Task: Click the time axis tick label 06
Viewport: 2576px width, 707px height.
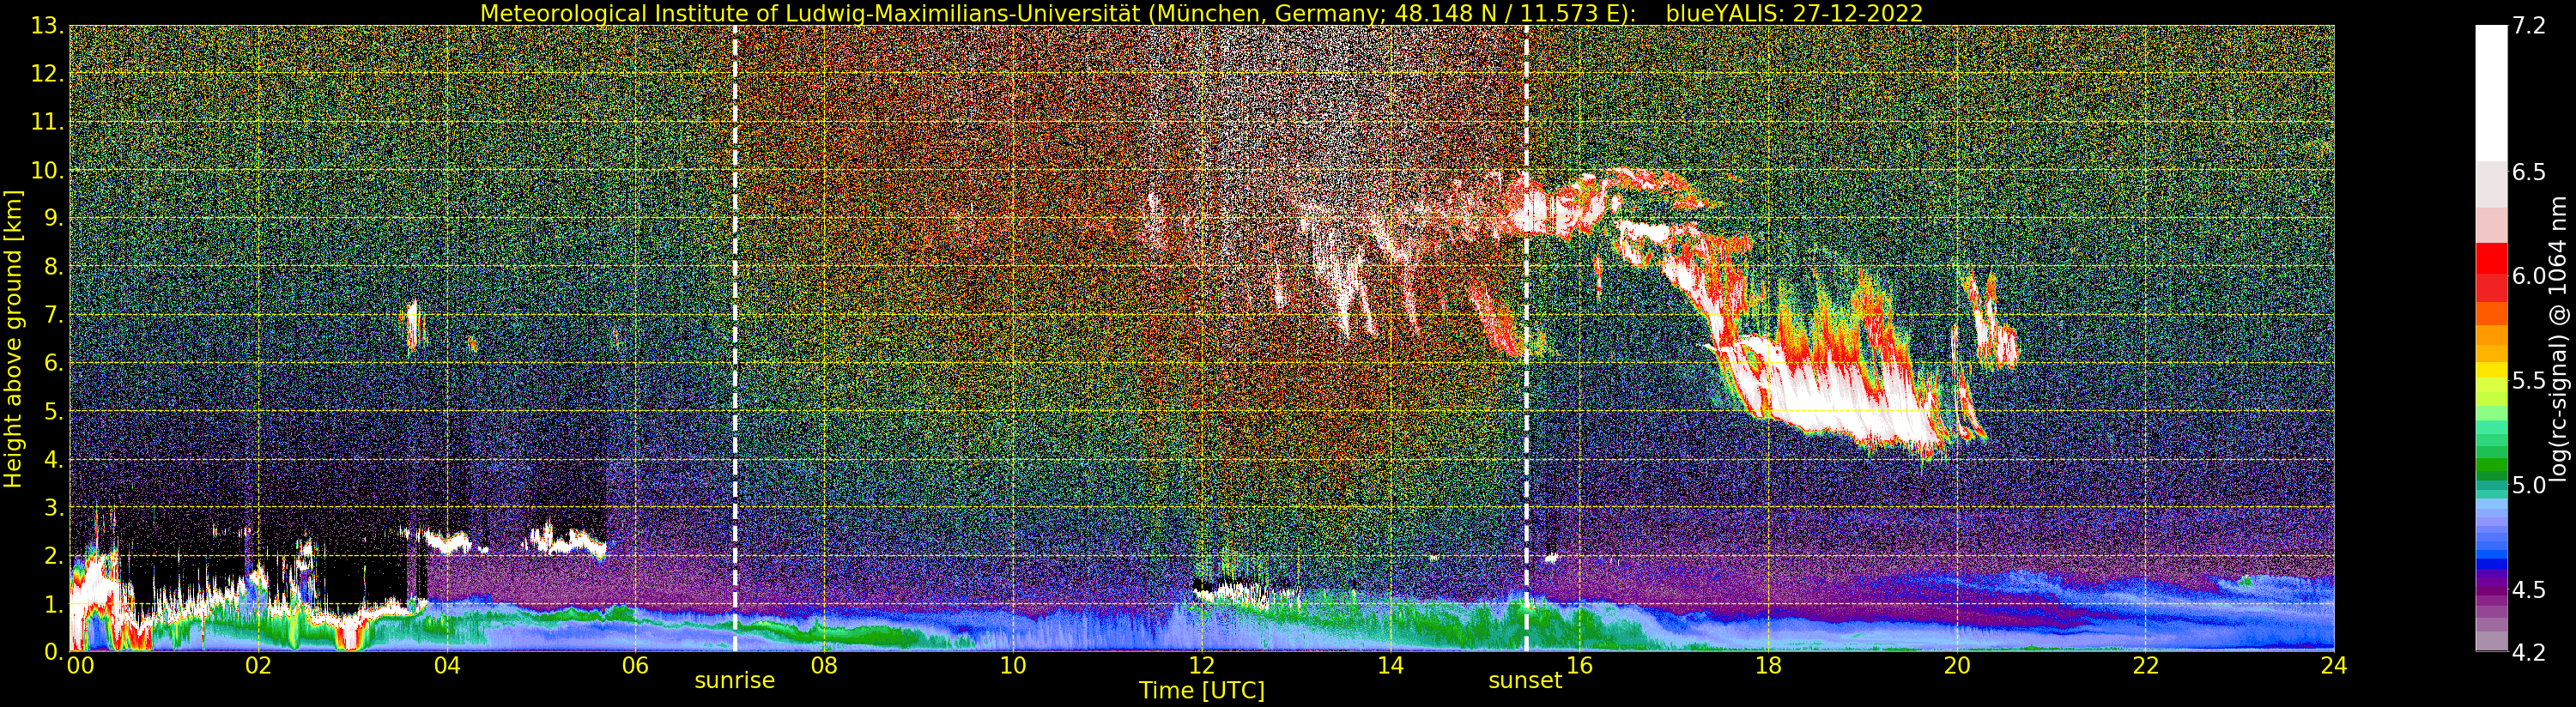Action: tap(635, 665)
